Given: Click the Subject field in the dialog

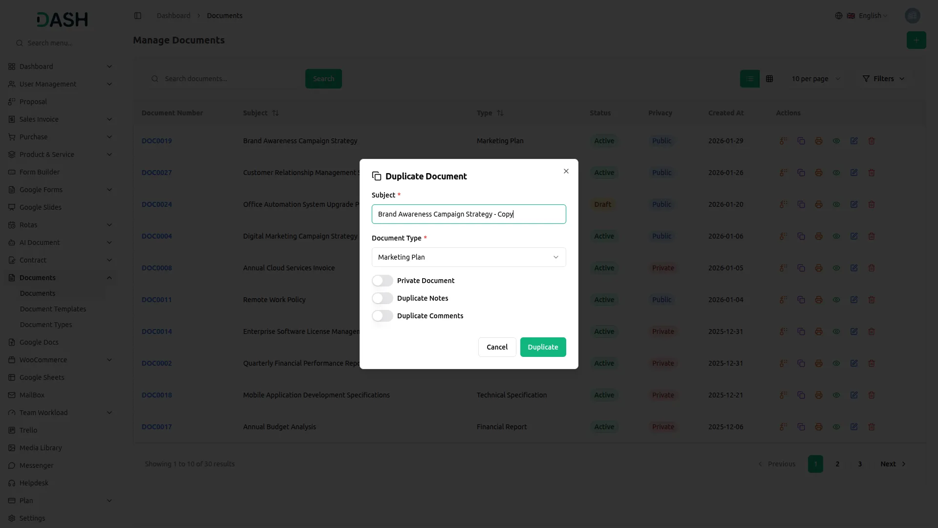Looking at the screenshot, I should pyautogui.click(x=469, y=214).
